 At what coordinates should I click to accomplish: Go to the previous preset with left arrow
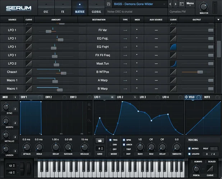171,4
